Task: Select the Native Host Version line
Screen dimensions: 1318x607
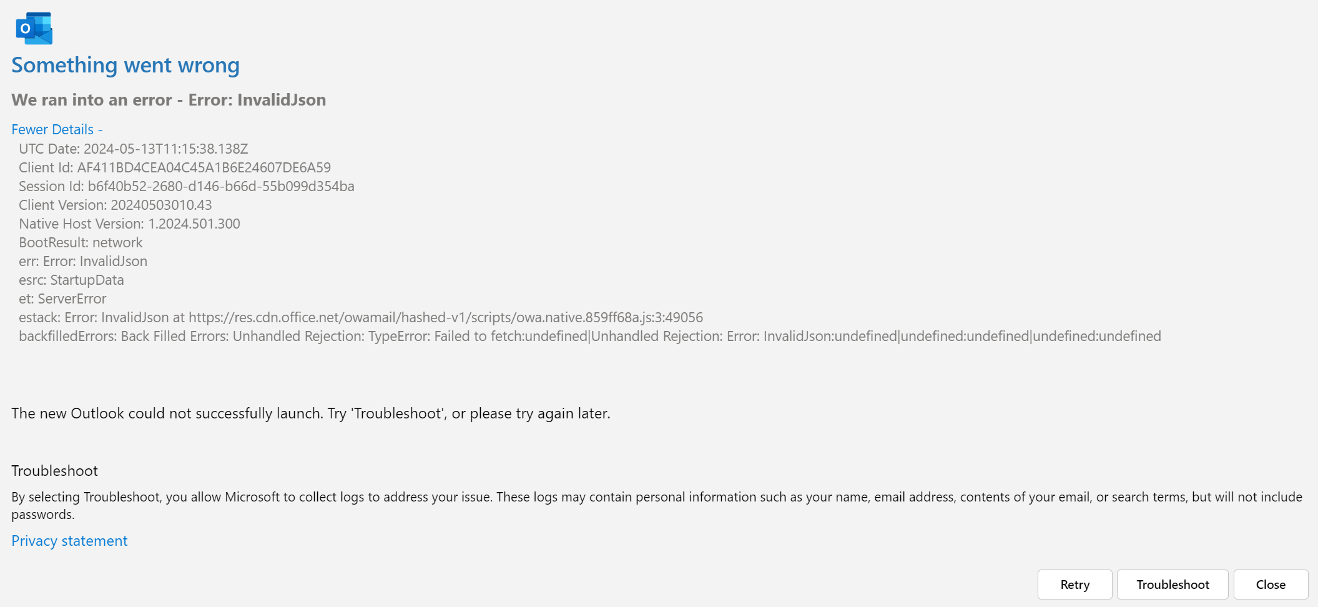Action: pyautogui.click(x=129, y=224)
